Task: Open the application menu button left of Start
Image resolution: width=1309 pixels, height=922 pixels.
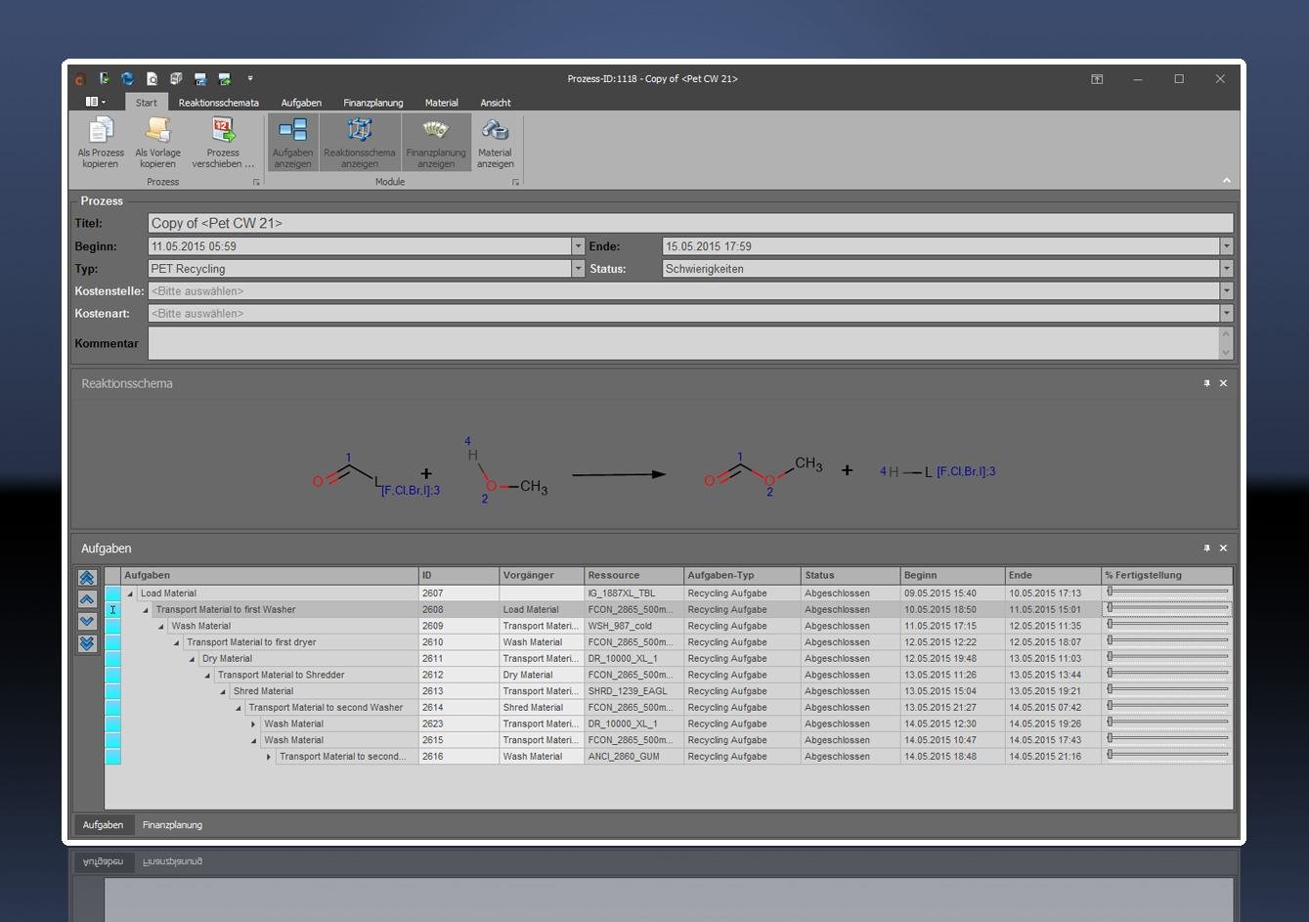Action: tap(96, 102)
